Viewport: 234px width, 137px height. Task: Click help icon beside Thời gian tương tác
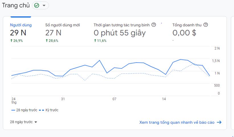point(154,25)
